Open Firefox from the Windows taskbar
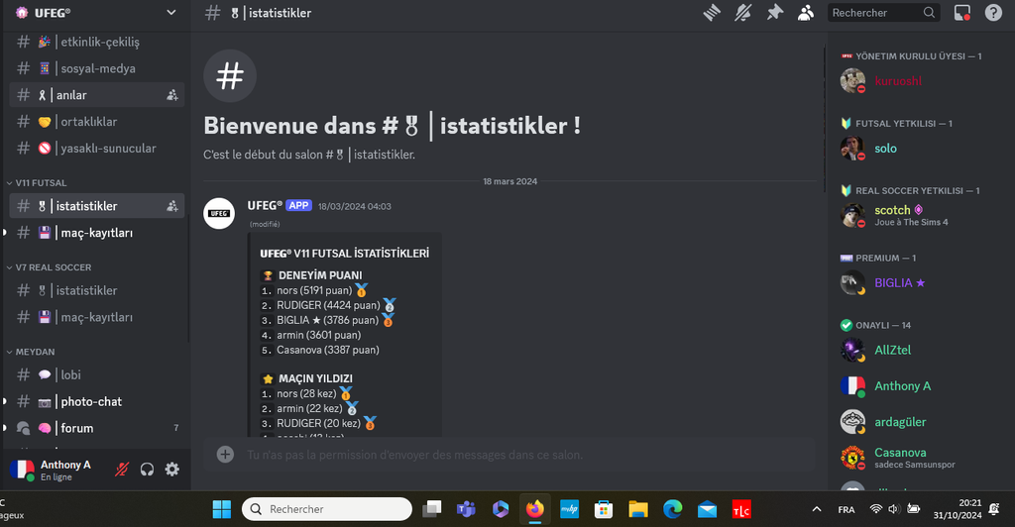 (535, 509)
